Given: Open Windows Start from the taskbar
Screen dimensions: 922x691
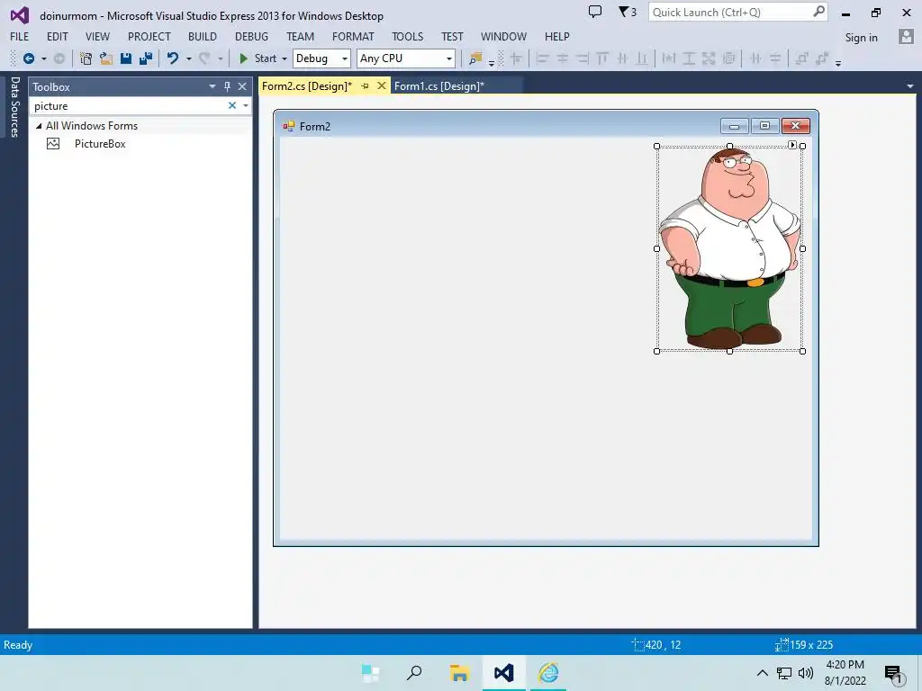Looking at the screenshot, I should point(370,673).
